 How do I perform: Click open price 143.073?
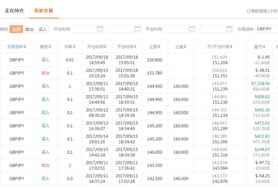tap(219, 83)
